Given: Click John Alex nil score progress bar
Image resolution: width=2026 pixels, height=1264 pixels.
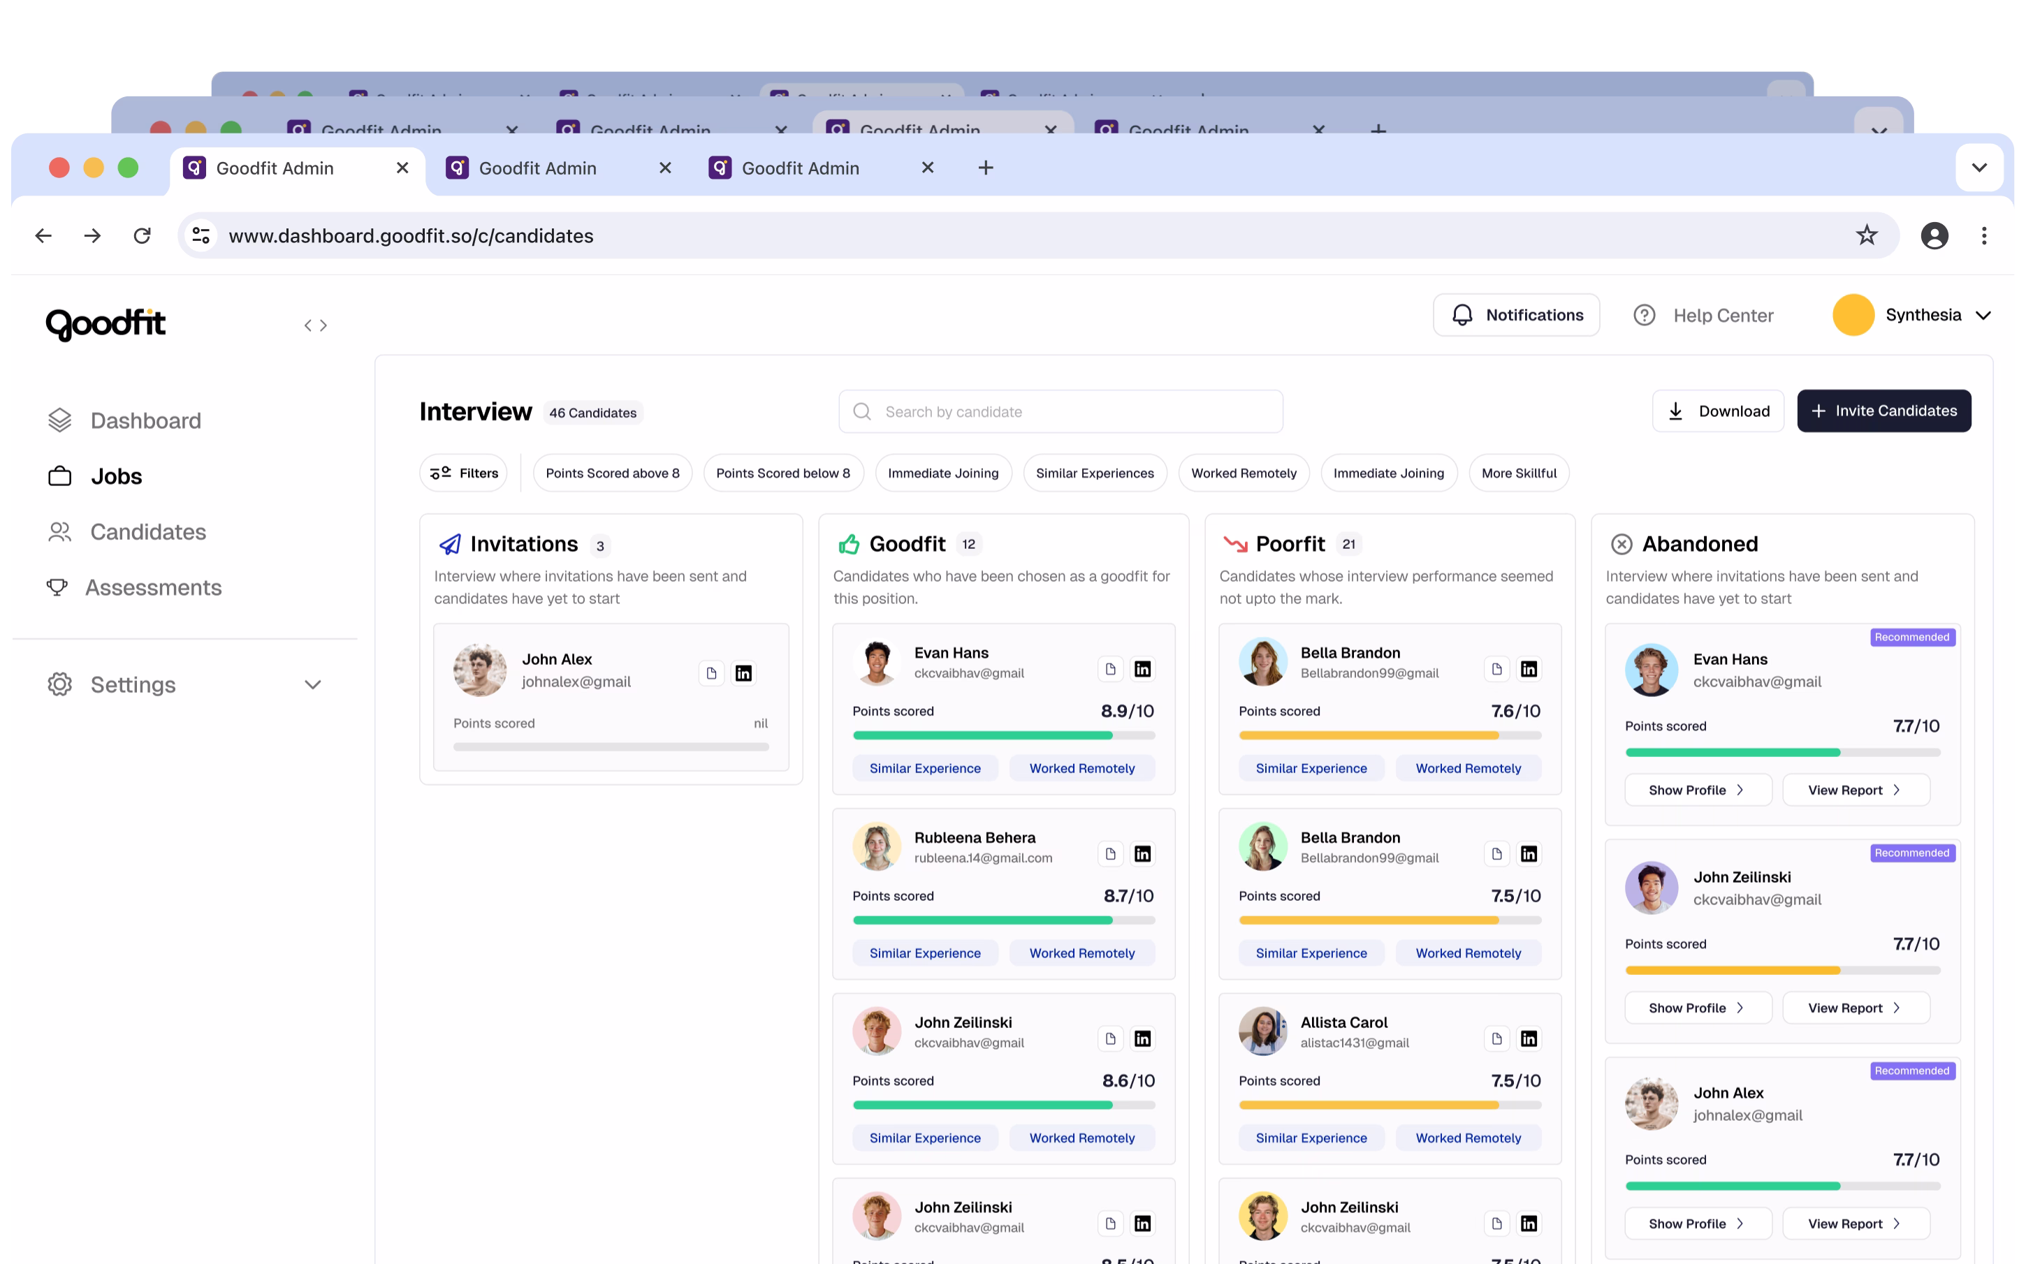Looking at the screenshot, I should point(611,747).
